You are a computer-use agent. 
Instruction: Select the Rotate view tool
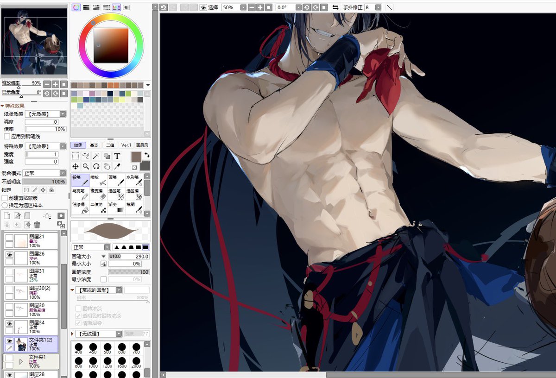click(x=96, y=166)
